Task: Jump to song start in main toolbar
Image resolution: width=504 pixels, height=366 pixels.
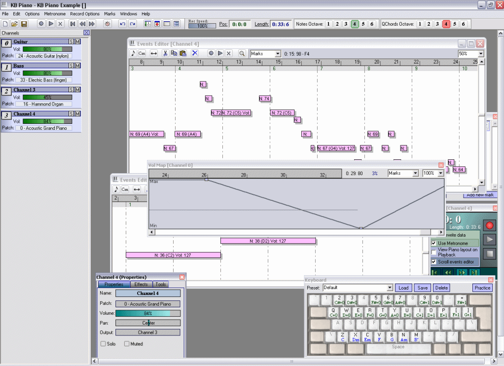Action: [73, 24]
